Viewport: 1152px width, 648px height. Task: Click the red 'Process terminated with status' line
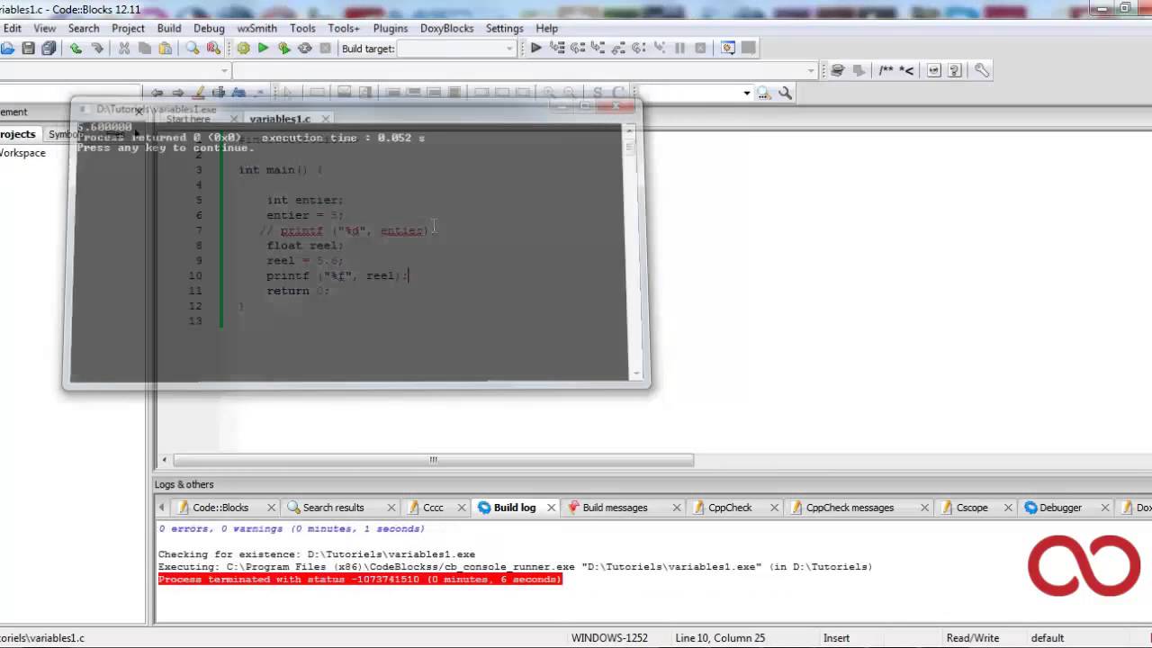pyautogui.click(x=360, y=580)
